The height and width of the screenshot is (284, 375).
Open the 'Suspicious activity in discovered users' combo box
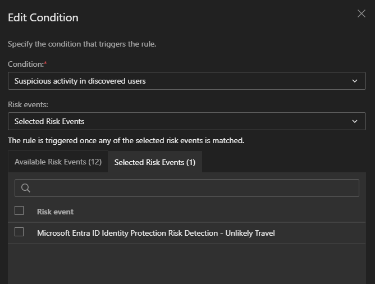(x=180, y=81)
